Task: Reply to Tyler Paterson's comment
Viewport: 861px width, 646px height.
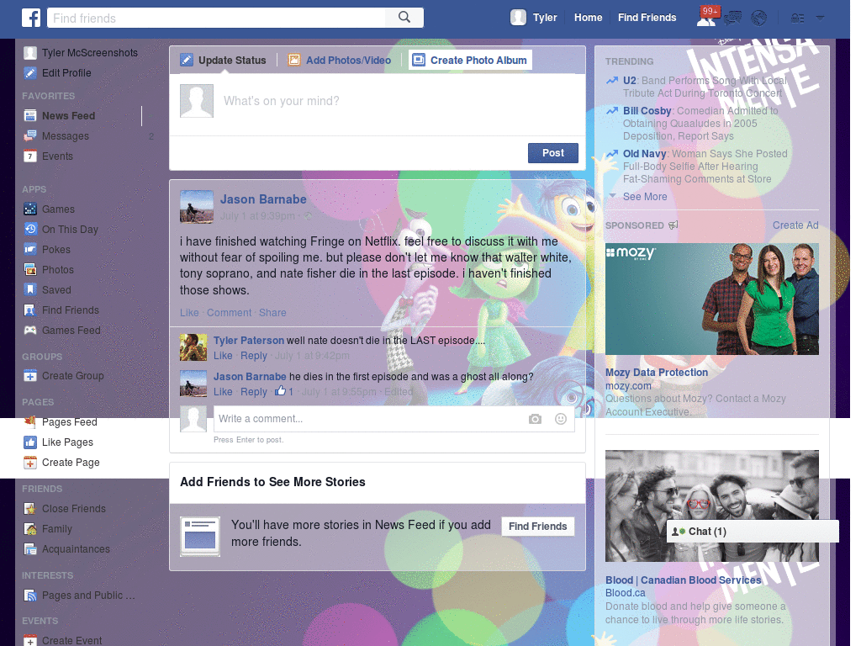Action: pos(254,356)
